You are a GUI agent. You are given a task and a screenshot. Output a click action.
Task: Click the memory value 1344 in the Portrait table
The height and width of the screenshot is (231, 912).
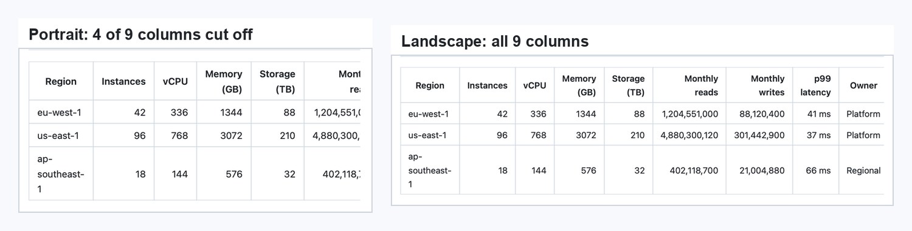[x=224, y=112]
